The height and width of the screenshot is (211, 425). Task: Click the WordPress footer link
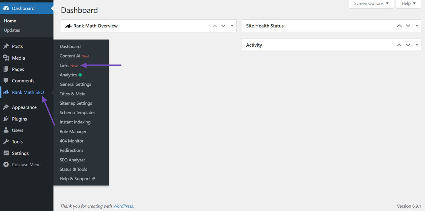(123, 206)
